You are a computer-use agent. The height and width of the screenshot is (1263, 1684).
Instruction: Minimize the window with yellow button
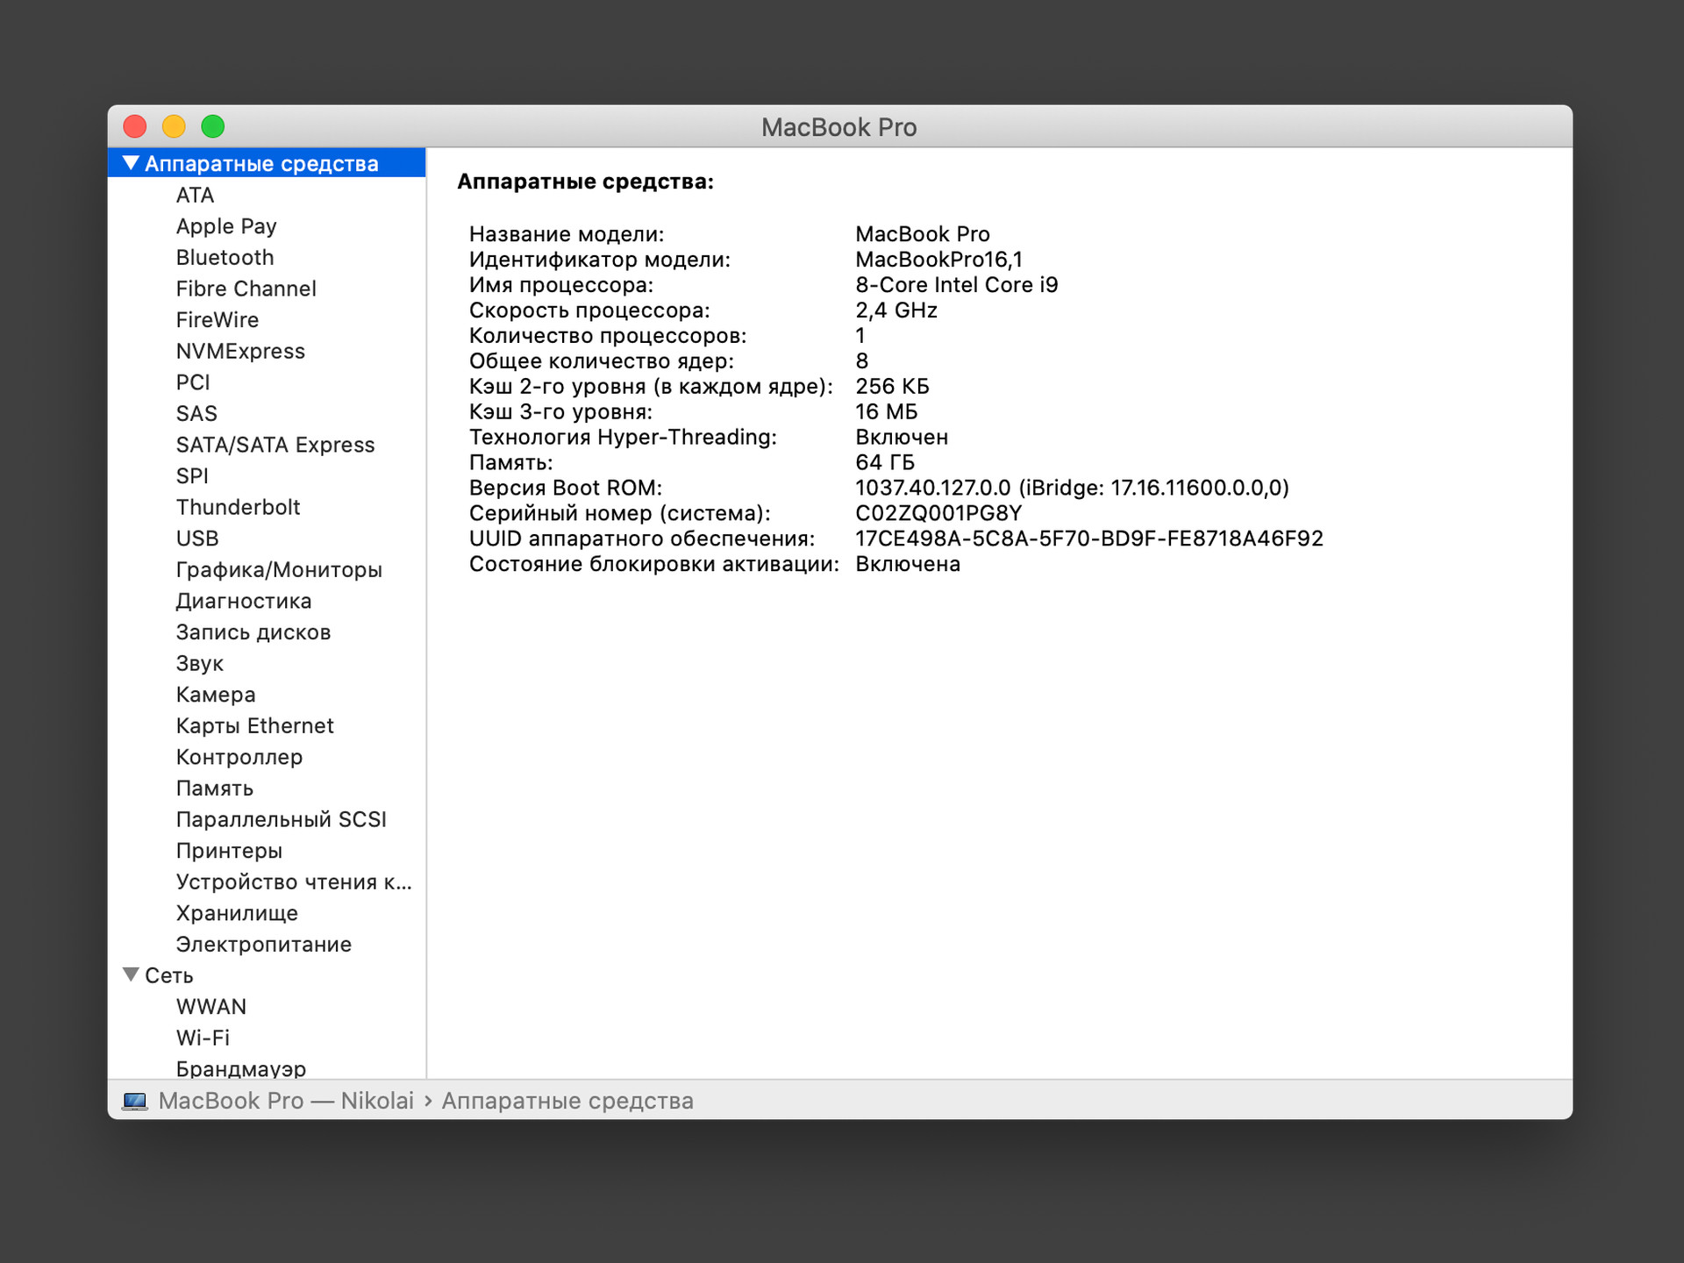point(174,126)
